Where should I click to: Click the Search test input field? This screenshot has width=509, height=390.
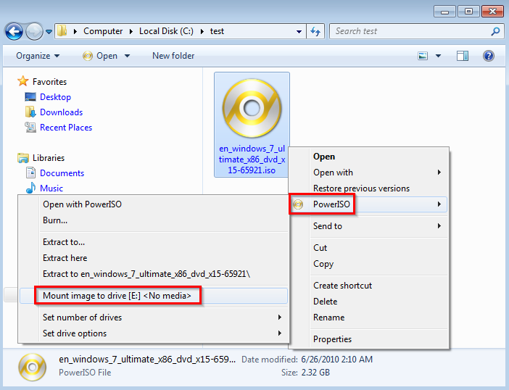(410, 31)
